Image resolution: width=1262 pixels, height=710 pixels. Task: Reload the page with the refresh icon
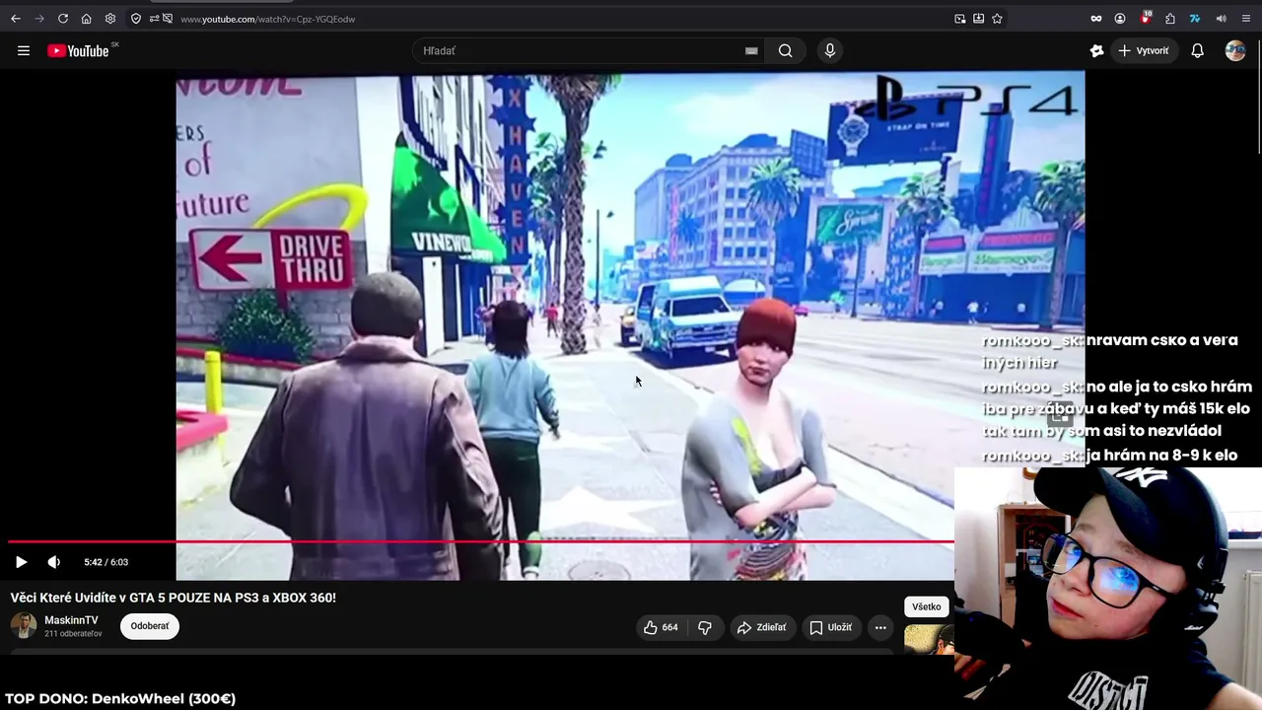point(63,19)
